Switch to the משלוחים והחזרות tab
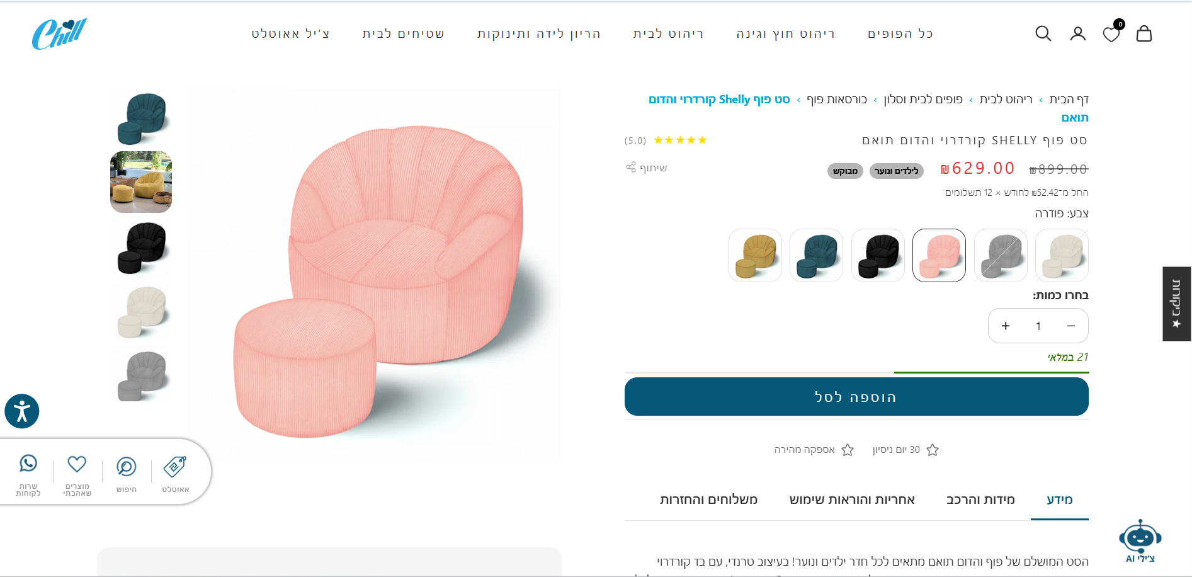 pos(708,500)
